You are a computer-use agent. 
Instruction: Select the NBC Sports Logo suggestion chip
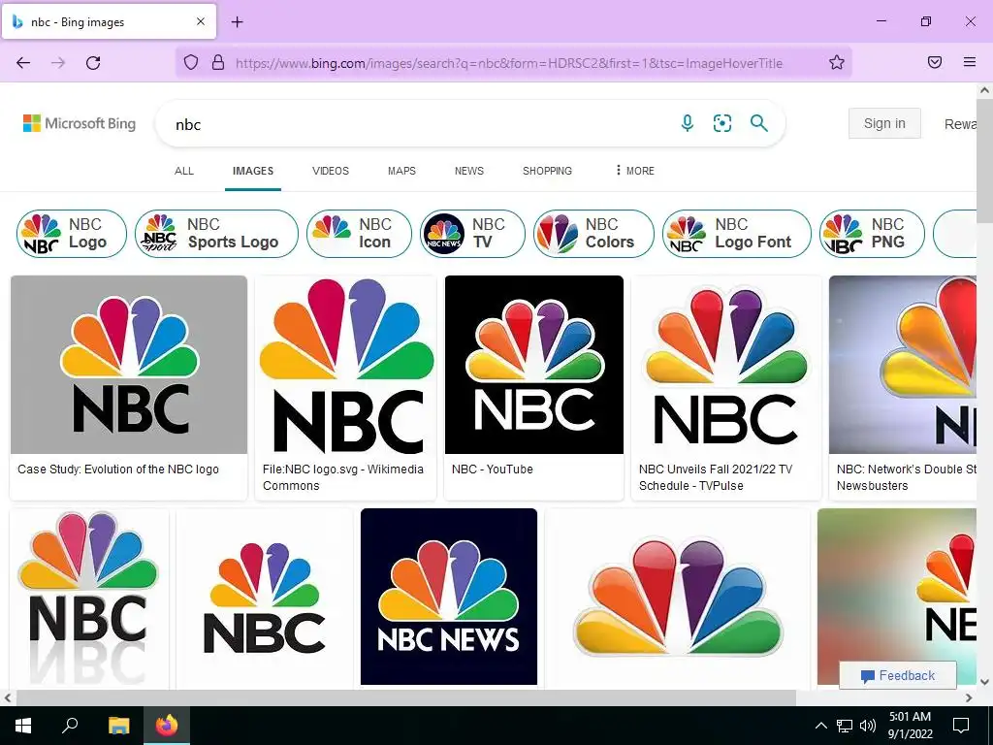click(216, 234)
